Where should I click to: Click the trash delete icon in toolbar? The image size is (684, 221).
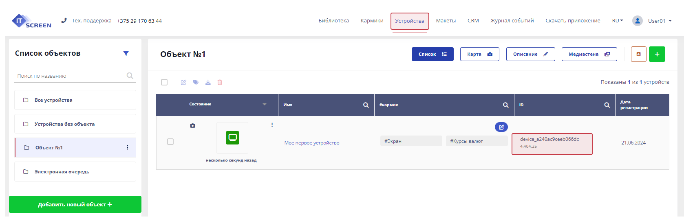220,82
